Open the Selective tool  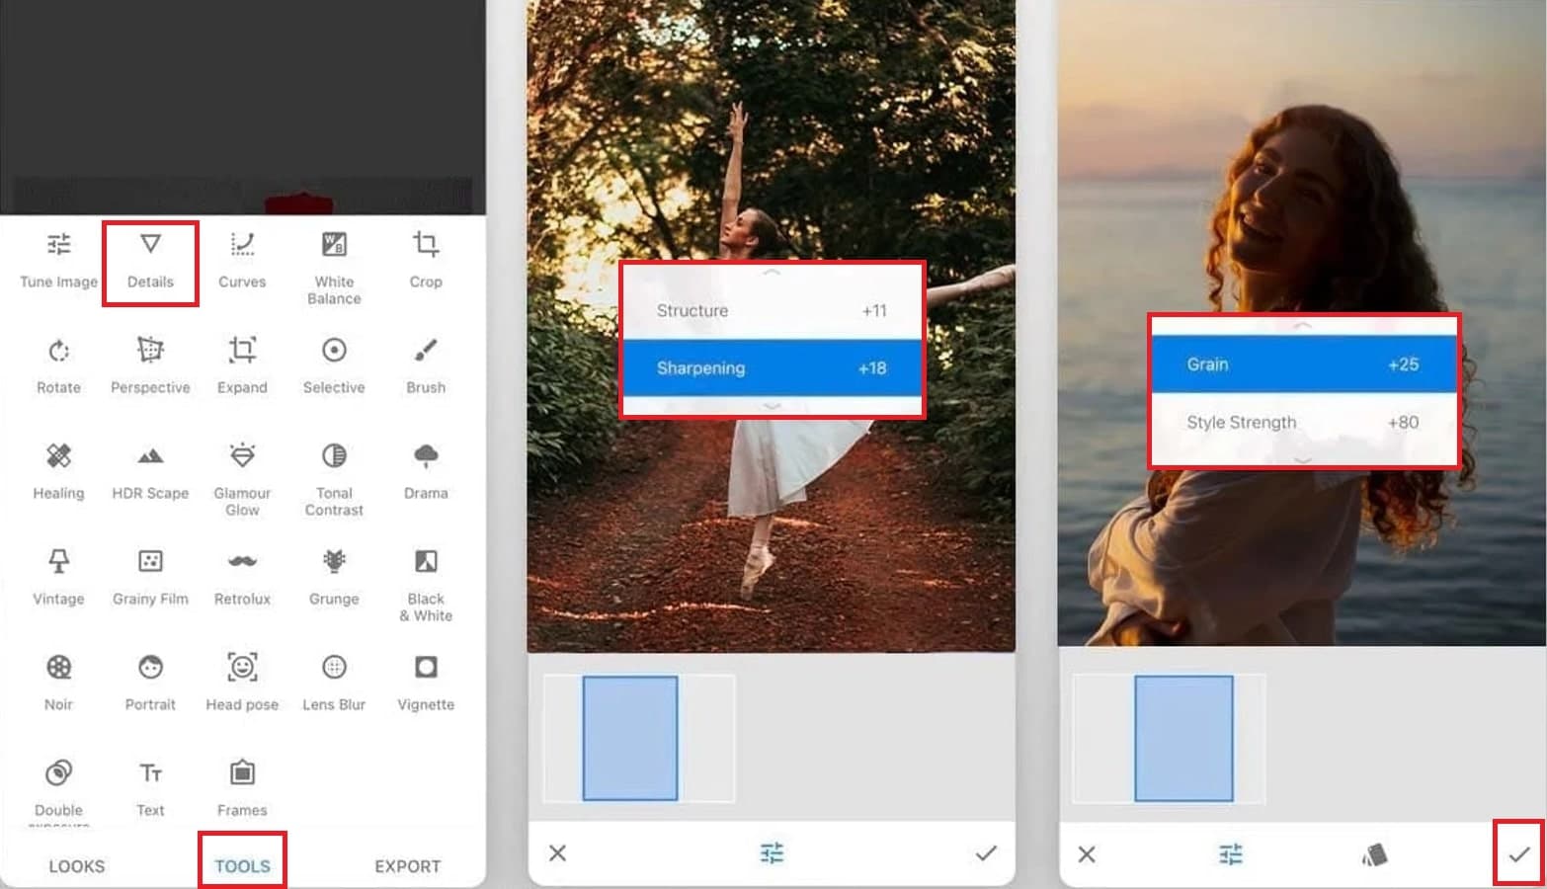334,365
